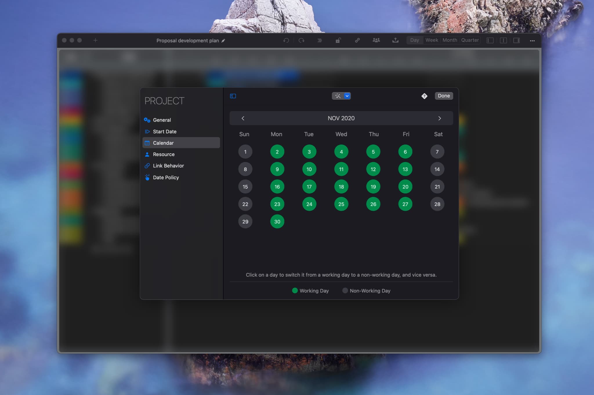
Task: Click the share export icon
Action: click(x=395, y=41)
